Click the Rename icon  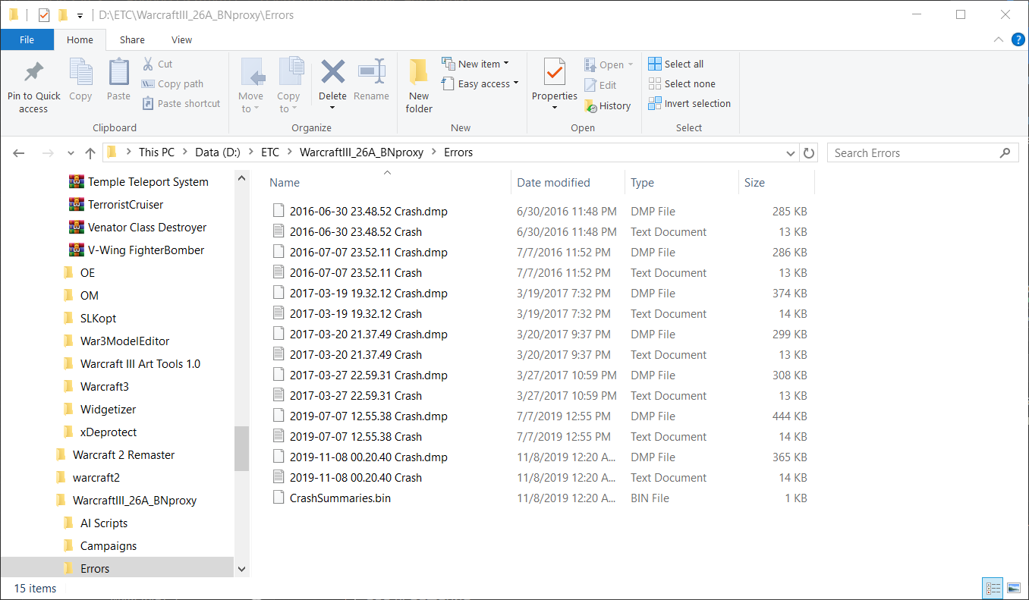pyautogui.click(x=371, y=73)
